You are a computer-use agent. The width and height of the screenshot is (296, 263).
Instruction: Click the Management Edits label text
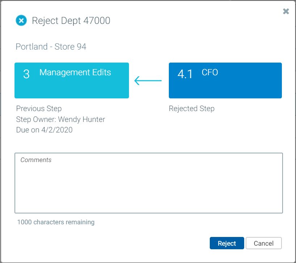click(75, 72)
